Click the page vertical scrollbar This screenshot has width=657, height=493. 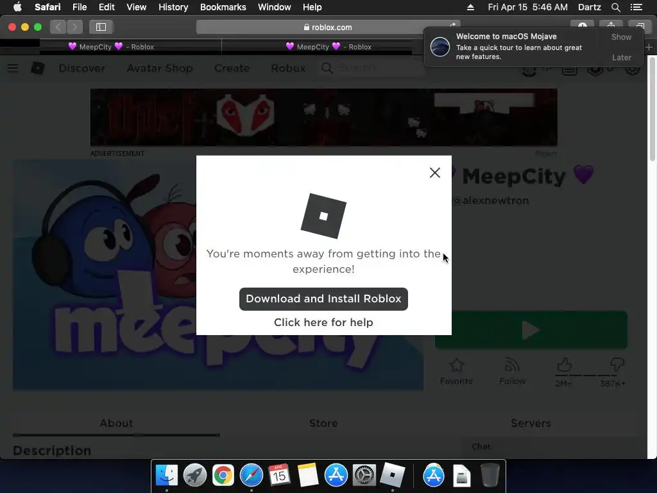pos(652,108)
